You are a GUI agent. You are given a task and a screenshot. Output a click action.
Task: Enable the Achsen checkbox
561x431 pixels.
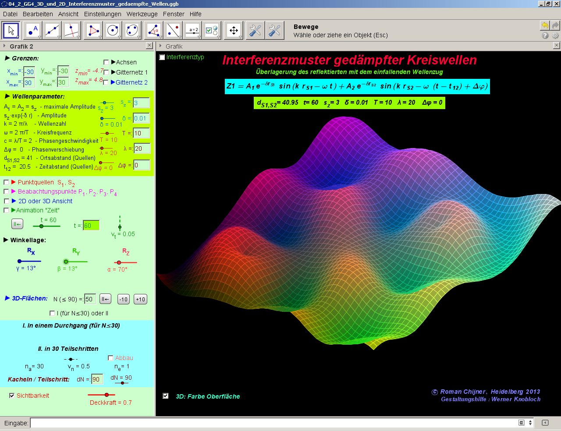point(106,62)
